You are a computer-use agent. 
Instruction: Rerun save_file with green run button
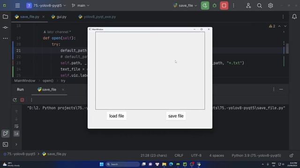pos(205,6)
